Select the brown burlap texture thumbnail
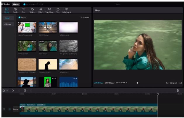The width and height of the screenshot is (184, 118). (x=27, y=65)
